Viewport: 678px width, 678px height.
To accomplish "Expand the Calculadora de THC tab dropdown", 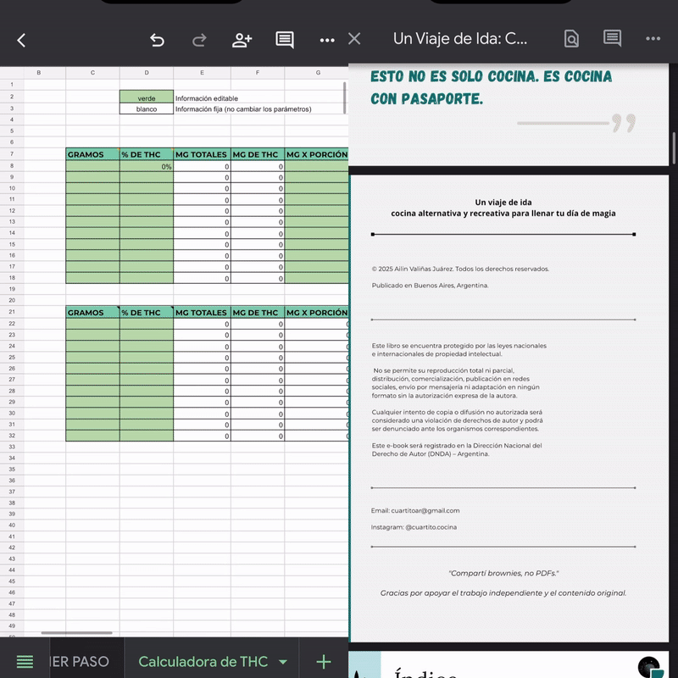I will click(283, 662).
